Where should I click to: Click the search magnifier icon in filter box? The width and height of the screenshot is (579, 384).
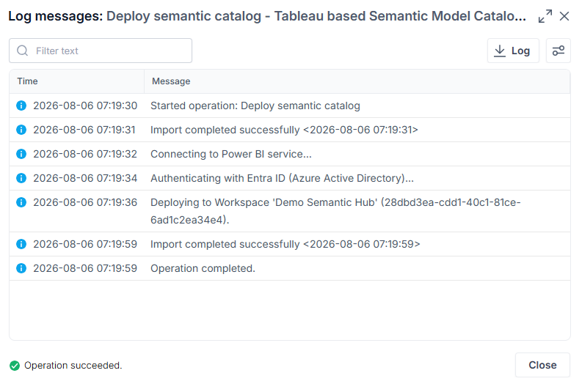[x=23, y=51]
